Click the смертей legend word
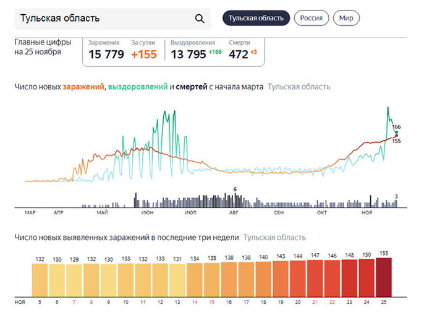 pos(191,87)
